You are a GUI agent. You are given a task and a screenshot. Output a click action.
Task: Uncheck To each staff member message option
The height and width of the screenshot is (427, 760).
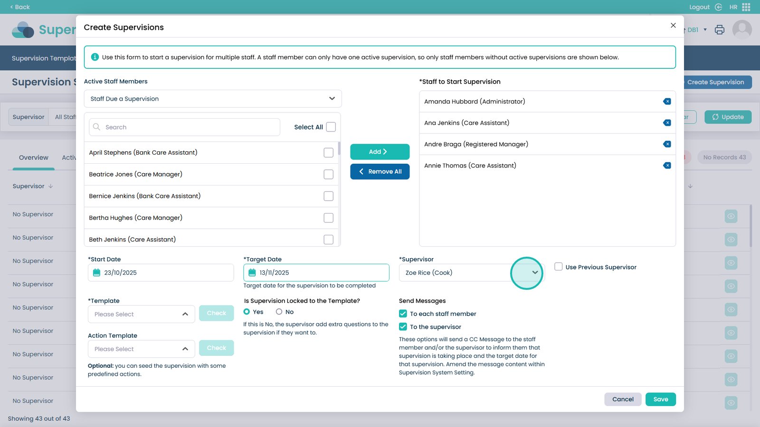[403, 314]
